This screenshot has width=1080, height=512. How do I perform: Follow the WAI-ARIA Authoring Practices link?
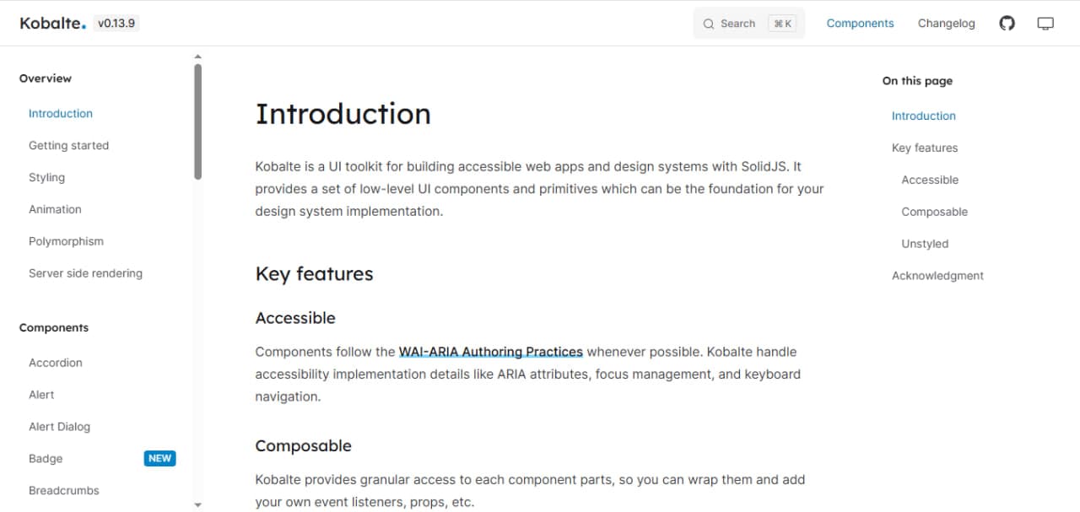click(491, 352)
